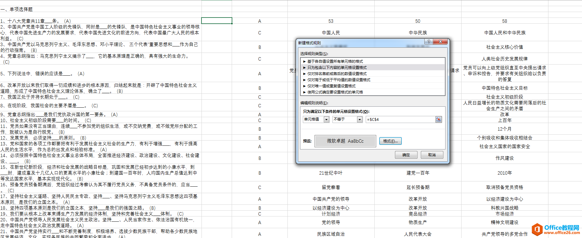Select the 建党一百年 cell

pos(418,173)
